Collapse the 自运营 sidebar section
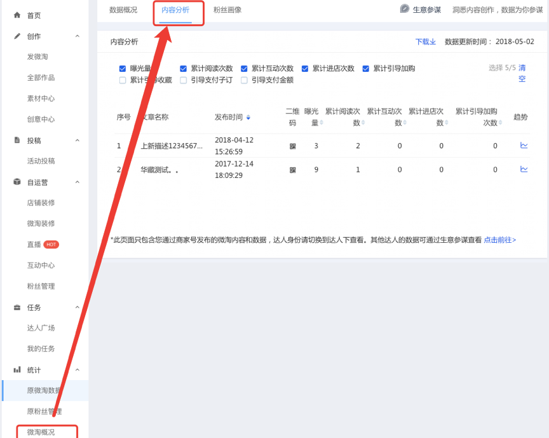 [x=78, y=182]
